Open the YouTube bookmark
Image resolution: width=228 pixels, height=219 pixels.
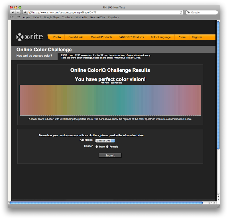pyautogui.click(x=67, y=17)
